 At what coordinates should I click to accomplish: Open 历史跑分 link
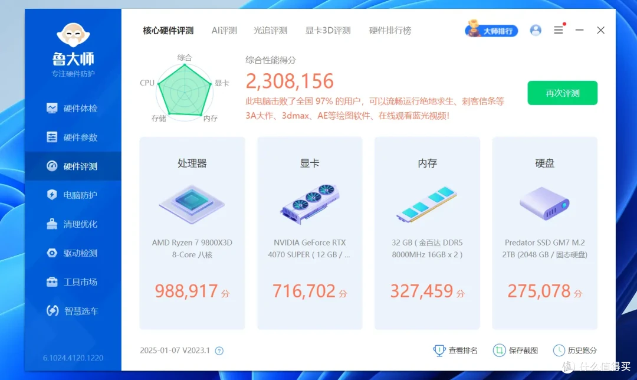582,350
